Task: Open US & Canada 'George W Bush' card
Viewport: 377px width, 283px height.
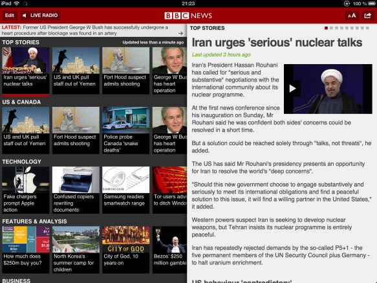Action: tap(169, 130)
